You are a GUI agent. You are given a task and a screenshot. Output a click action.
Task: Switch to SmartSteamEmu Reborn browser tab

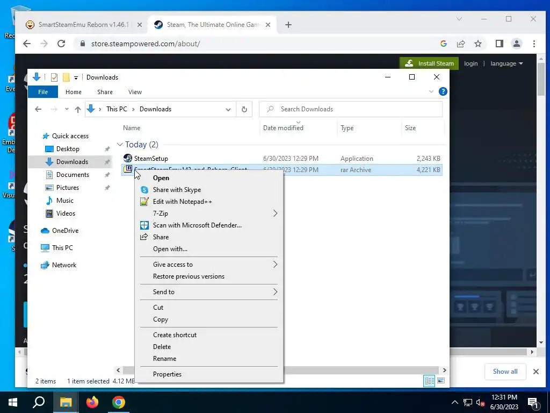point(83,25)
